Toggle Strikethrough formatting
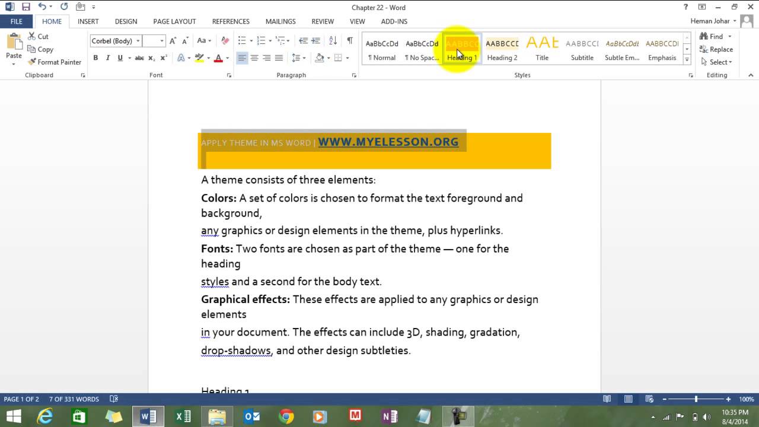Screen dimensions: 759x427 pyautogui.click(x=139, y=58)
